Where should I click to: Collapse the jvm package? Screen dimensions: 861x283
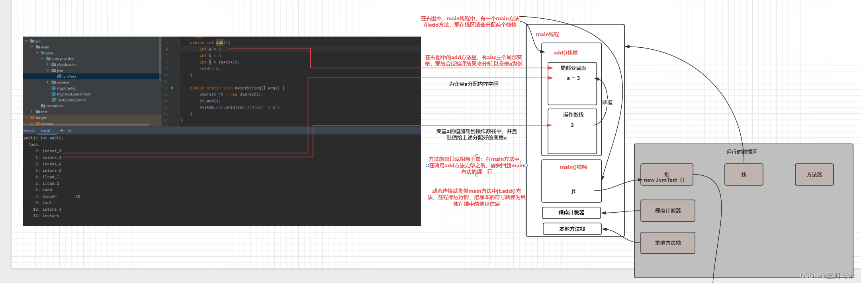[x=48, y=70]
